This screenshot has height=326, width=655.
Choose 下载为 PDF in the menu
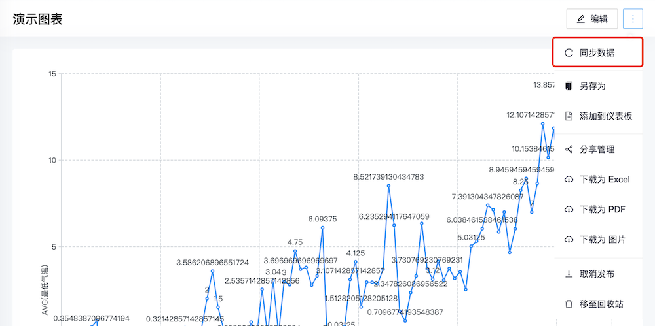pos(602,210)
